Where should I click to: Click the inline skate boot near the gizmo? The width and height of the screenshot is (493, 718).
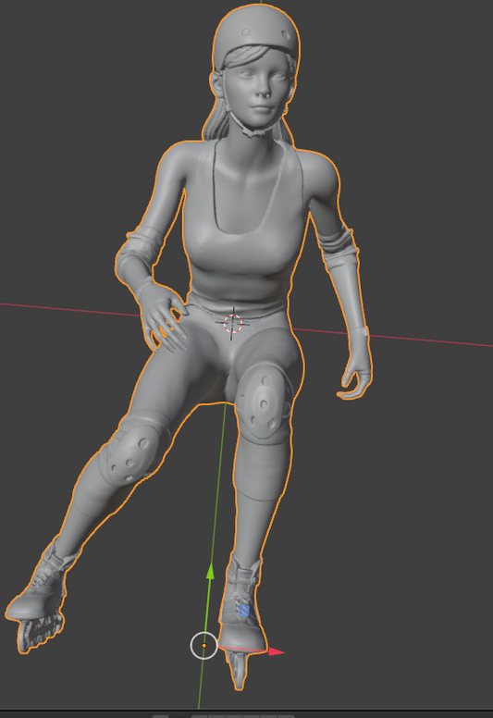(x=241, y=618)
